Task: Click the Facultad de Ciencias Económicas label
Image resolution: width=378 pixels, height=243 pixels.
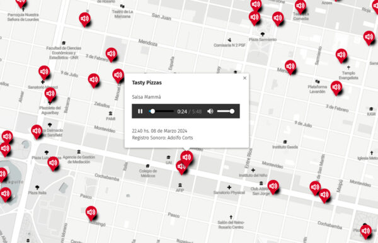Action: coord(64,53)
